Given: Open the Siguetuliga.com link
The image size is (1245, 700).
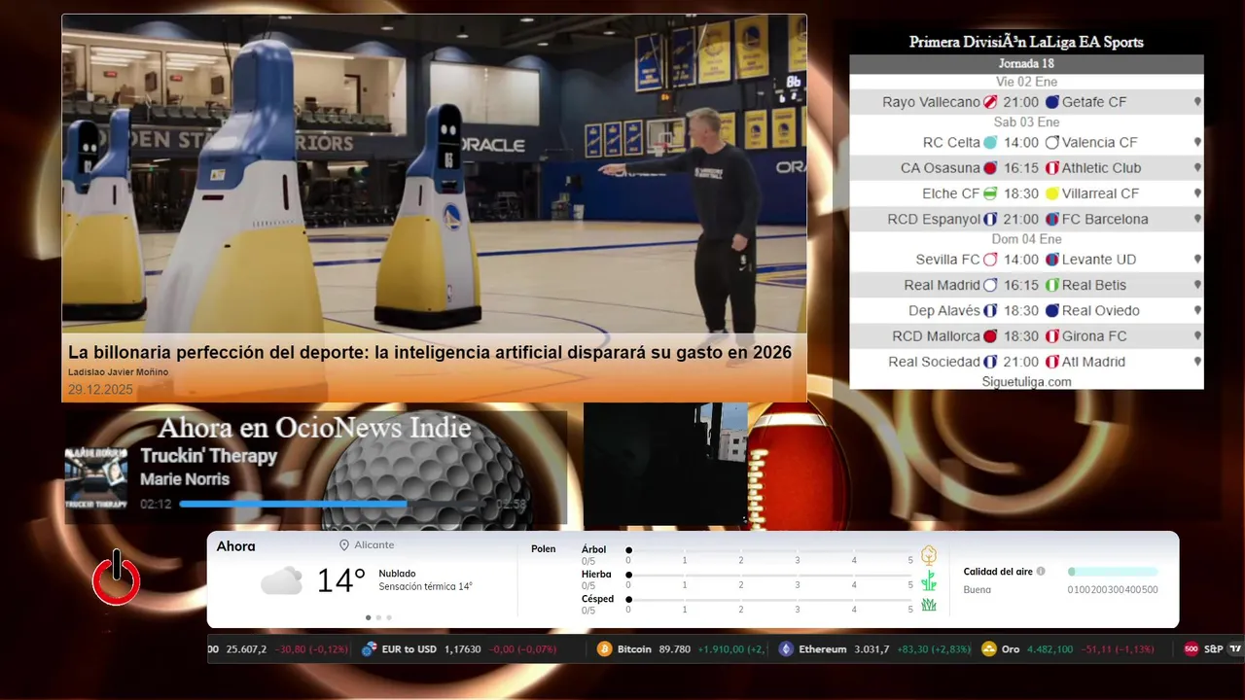Looking at the screenshot, I should [x=1026, y=382].
